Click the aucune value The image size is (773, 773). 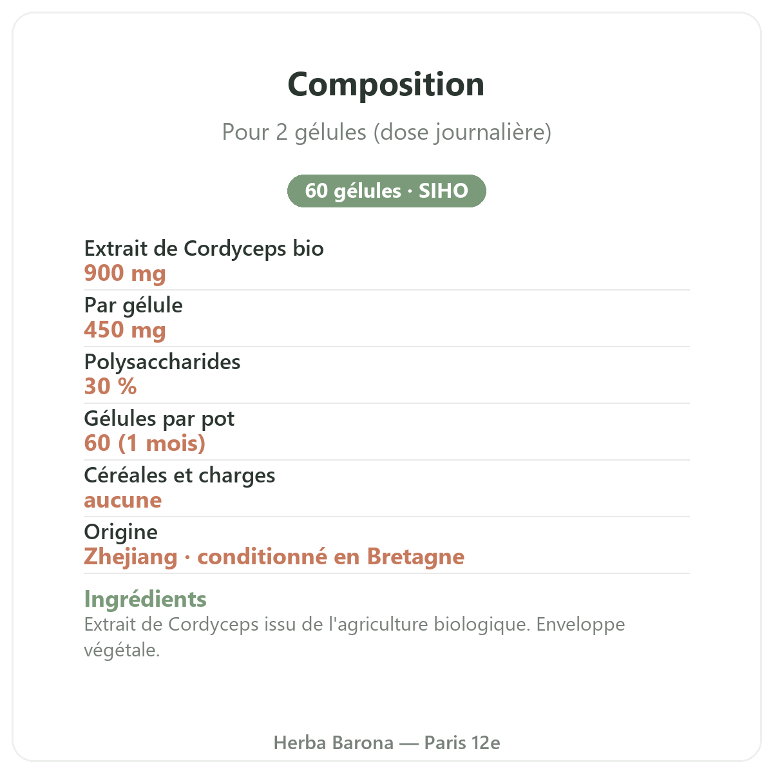click(x=123, y=501)
